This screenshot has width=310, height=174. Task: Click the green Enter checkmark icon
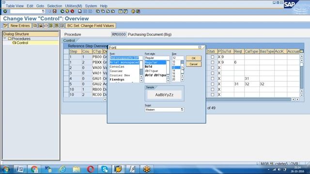[5, 11]
